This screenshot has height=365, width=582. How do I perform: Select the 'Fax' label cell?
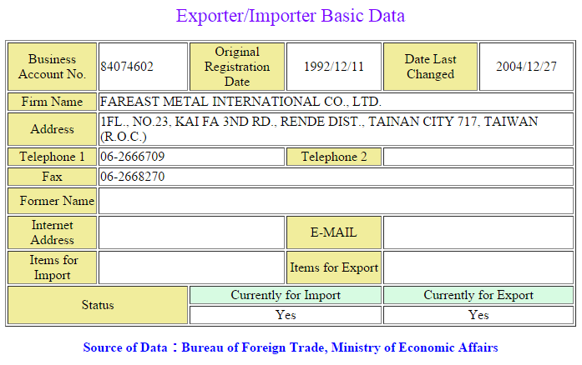(x=53, y=177)
